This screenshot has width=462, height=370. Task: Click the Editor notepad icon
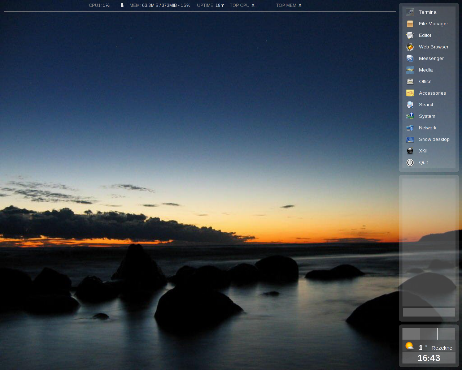(410, 35)
